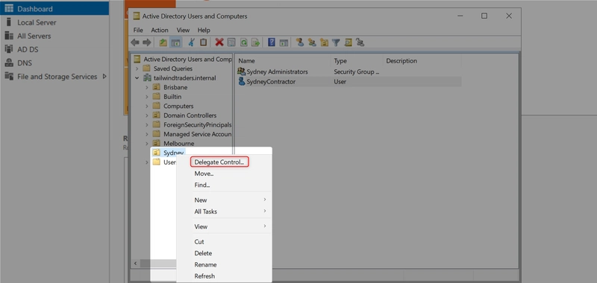Click the Paste clipboard toolbar icon

point(203,42)
